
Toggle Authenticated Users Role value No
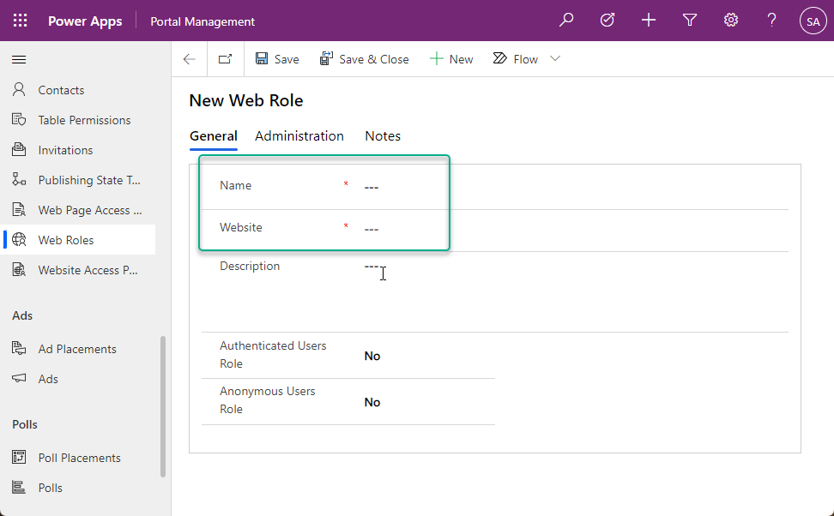coord(372,356)
